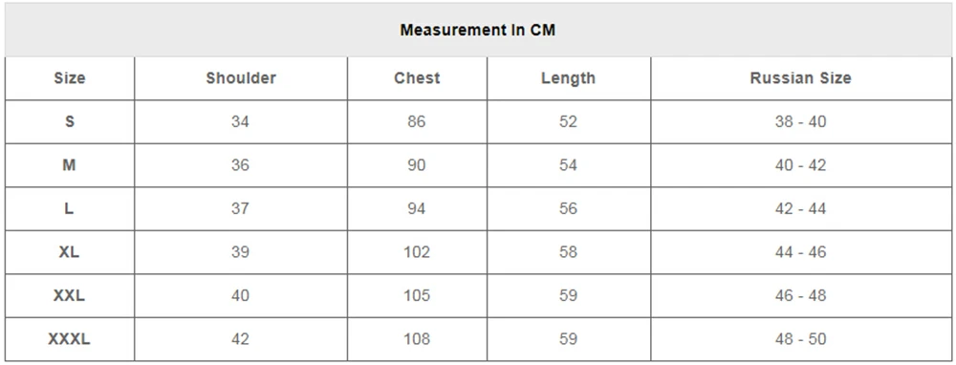Select the Russian size 38 - 40 cell

(800, 122)
